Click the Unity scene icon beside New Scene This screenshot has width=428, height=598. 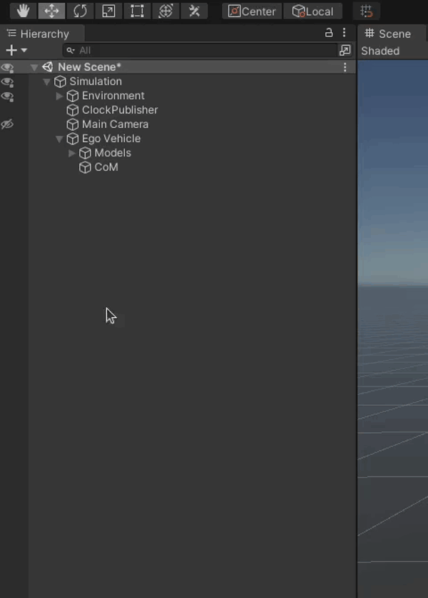pyautogui.click(x=48, y=67)
